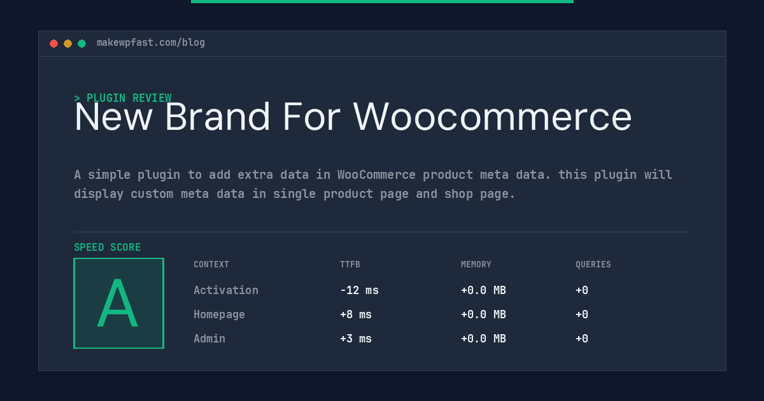Select the Admin row label
Image resolution: width=764 pixels, height=401 pixels.
click(209, 339)
